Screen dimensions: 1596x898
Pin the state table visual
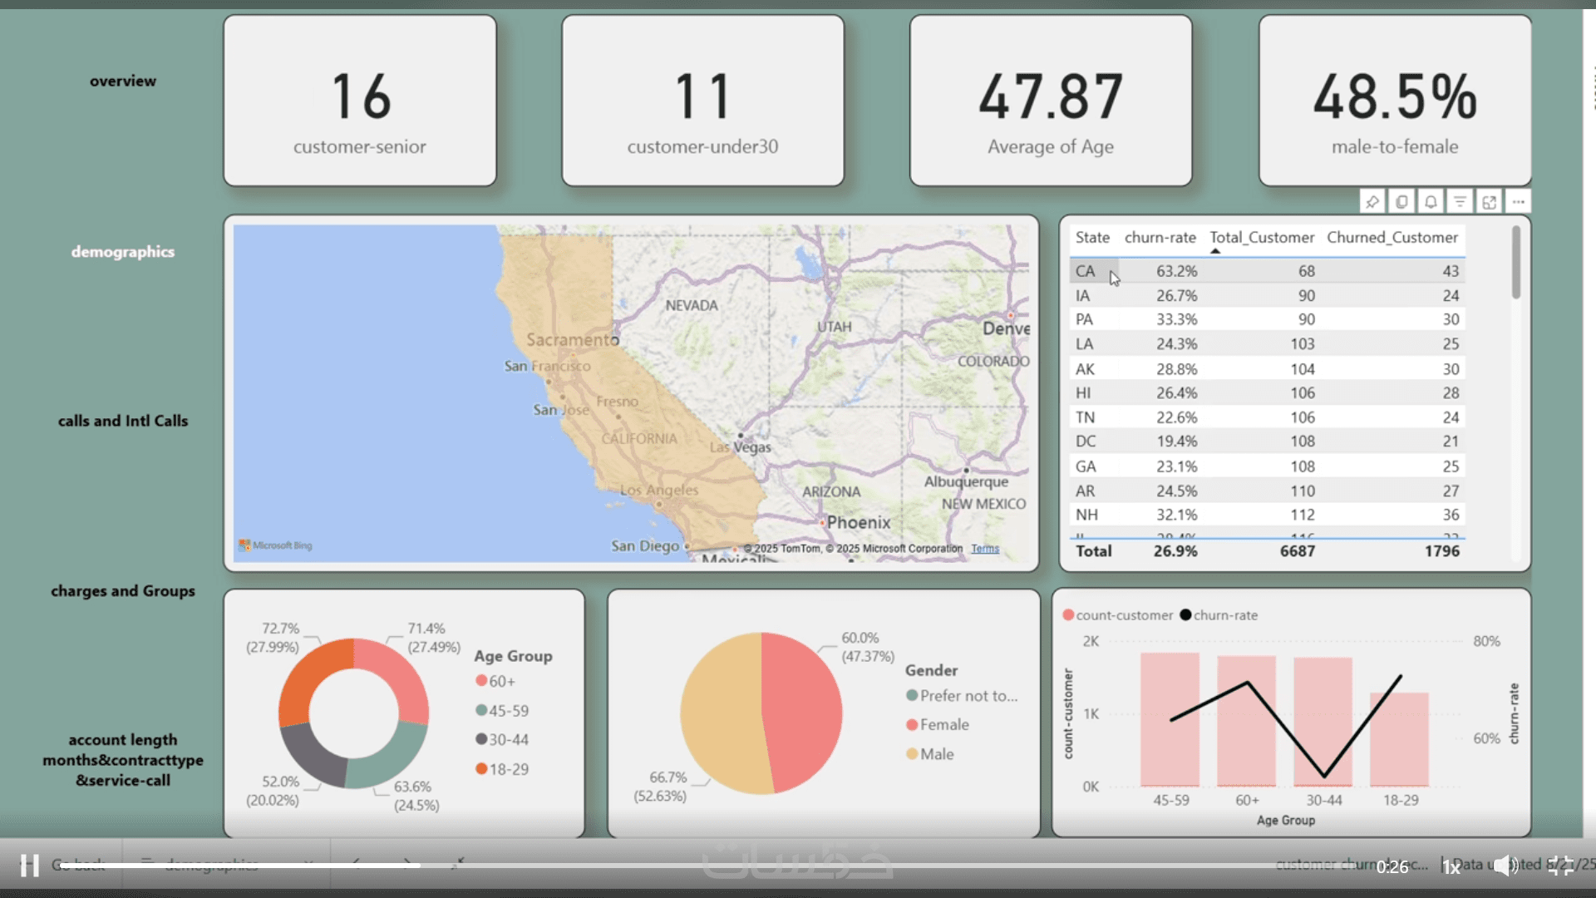click(x=1372, y=202)
